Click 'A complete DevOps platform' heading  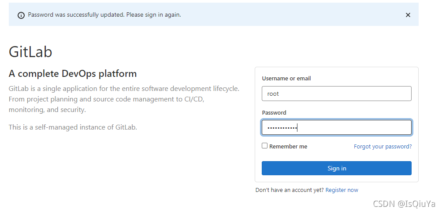click(x=73, y=74)
